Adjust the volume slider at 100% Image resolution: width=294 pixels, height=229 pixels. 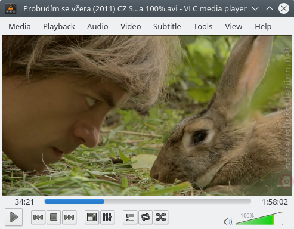pos(259,219)
